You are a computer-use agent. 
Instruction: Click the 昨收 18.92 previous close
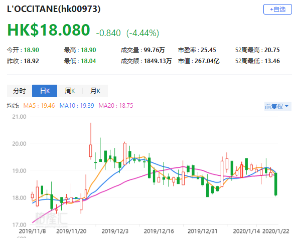coord(23,61)
